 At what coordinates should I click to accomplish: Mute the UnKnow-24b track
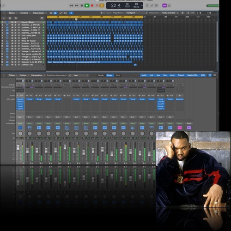coord(12,65)
